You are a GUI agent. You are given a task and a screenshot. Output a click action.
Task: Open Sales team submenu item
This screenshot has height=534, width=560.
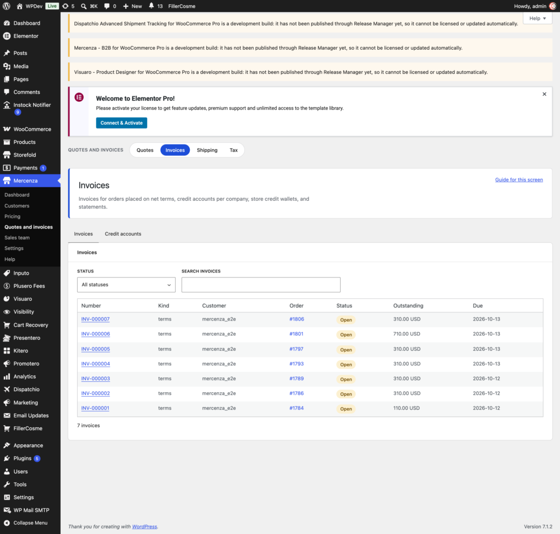[x=17, y=237]
